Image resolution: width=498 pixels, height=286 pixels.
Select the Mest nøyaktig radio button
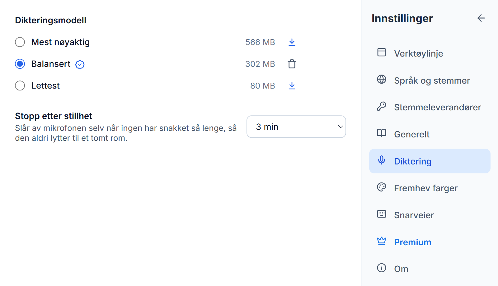point(20,42)
